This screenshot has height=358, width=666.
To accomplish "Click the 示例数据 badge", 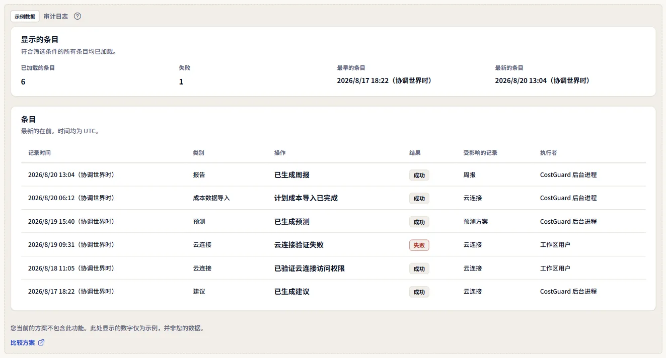I will (x=25, y=16).
